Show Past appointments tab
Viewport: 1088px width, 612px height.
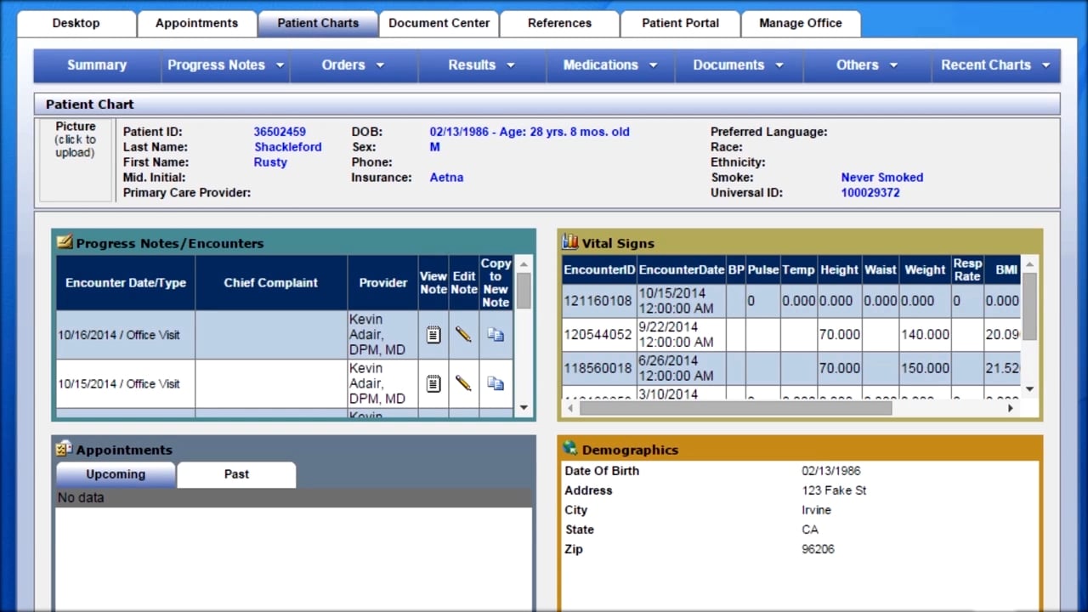click(x=236, y=474)
